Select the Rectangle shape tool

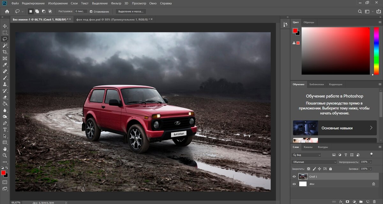point(5,142)
